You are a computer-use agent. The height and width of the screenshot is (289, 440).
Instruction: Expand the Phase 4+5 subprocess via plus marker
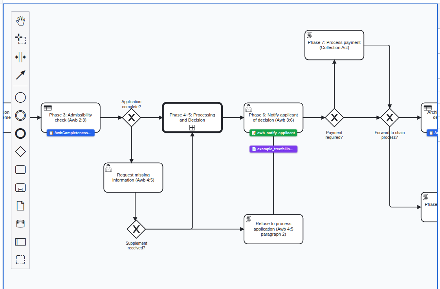tap(192, 127)
